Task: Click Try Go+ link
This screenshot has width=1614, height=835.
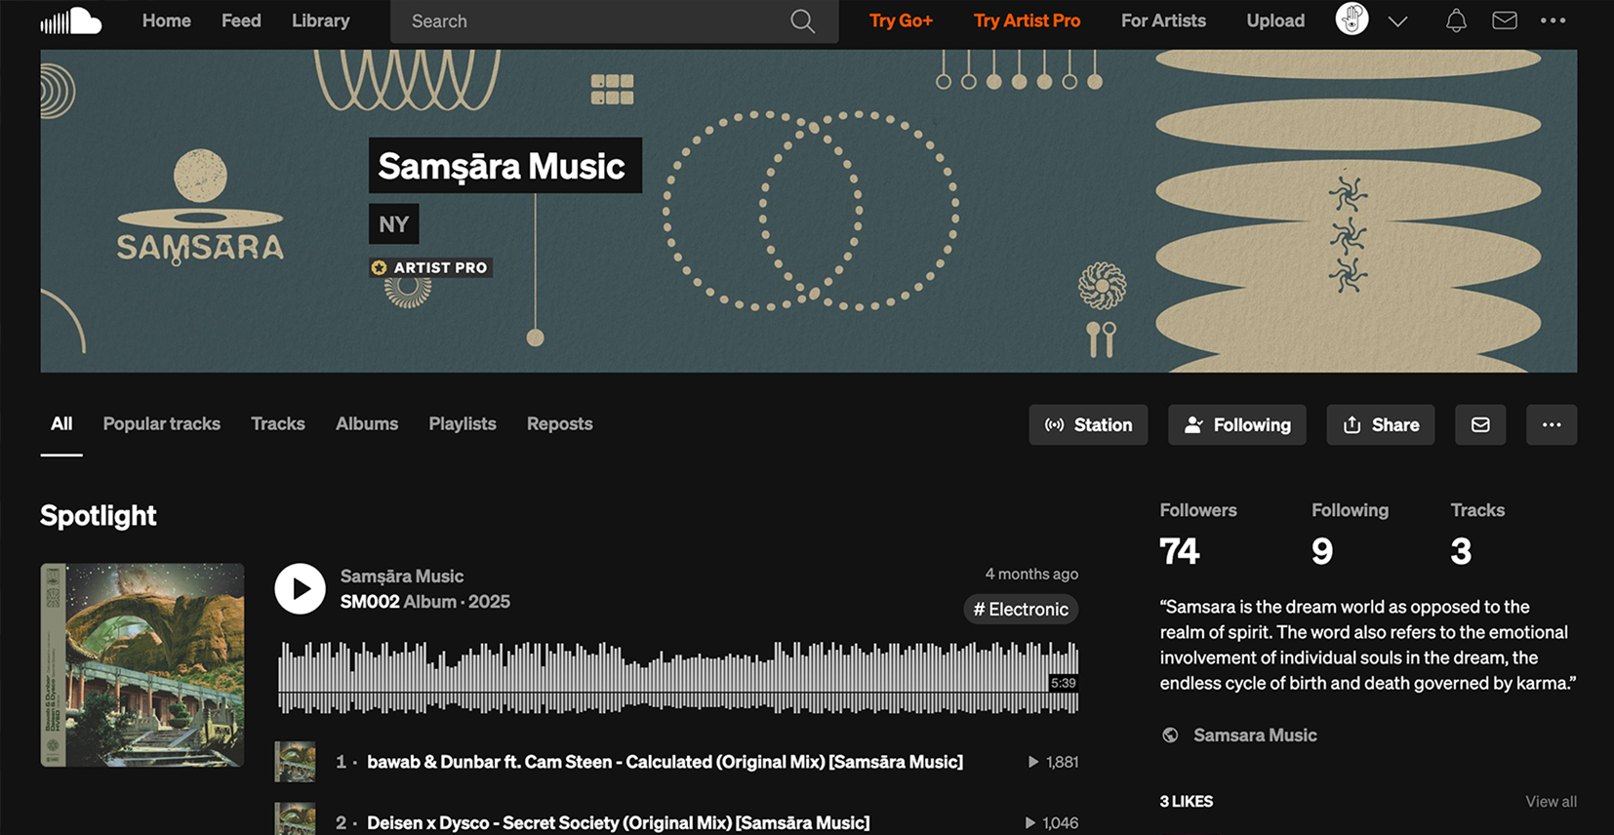Action: (901, 20)
